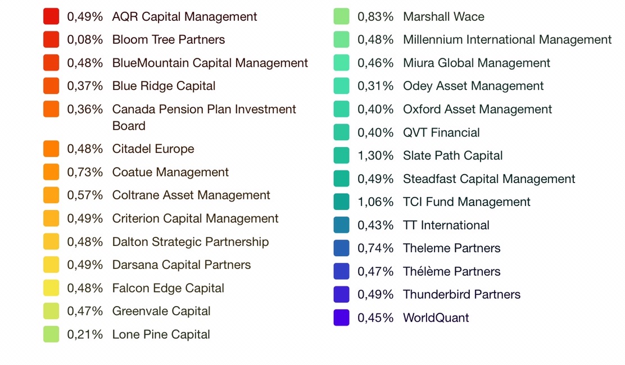Click the yellow Falcon Edge Capital swatch

tap(51, 288)
